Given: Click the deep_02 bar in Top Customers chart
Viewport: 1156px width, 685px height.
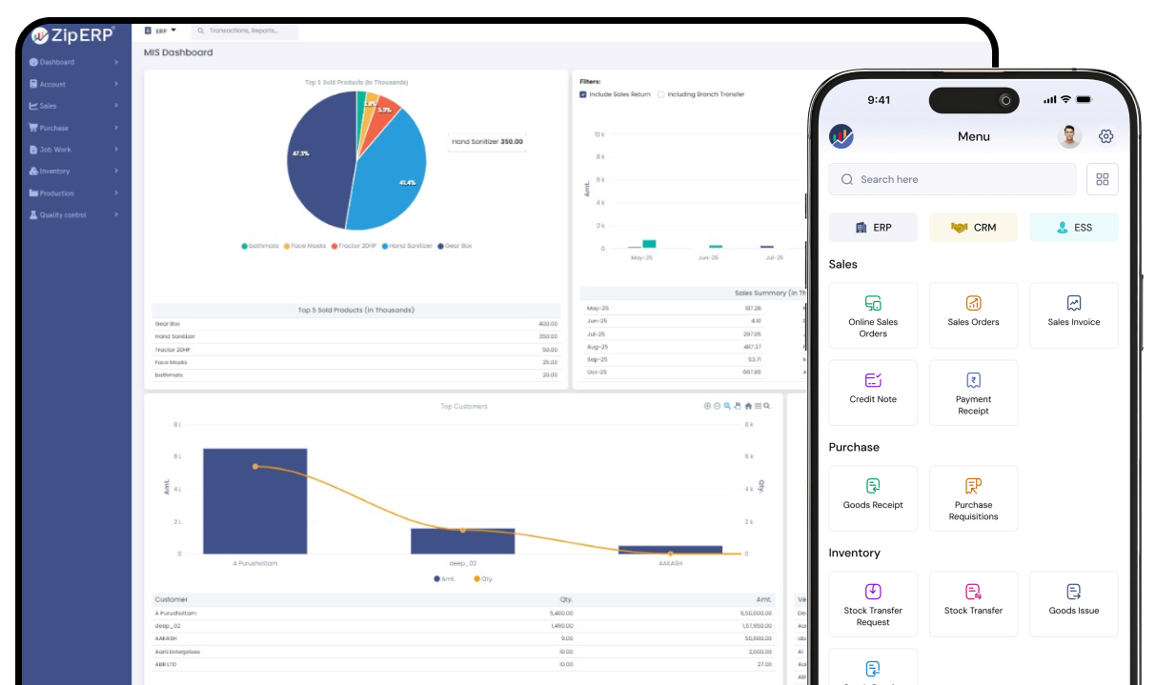Looking at the screenshot, I should tap(462, 540).
